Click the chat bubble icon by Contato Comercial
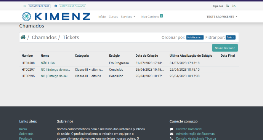The image size is (263, 140). pyautogui.click(x=172, y=129)
